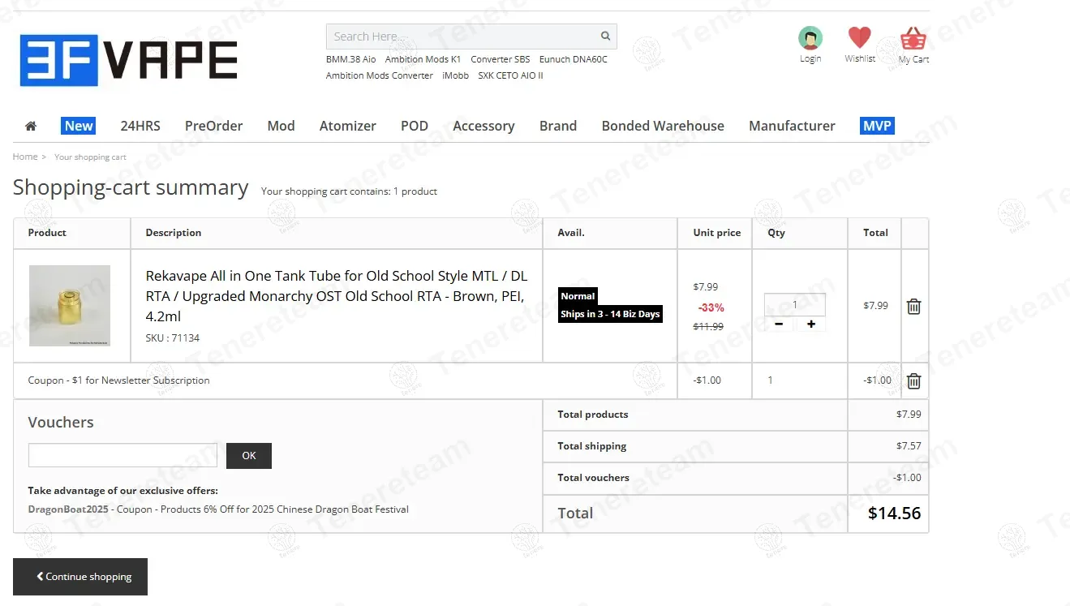Screen dimensions: 1070x606
Task: Increase quantity with the plus button
Action: tap(810, 324)
